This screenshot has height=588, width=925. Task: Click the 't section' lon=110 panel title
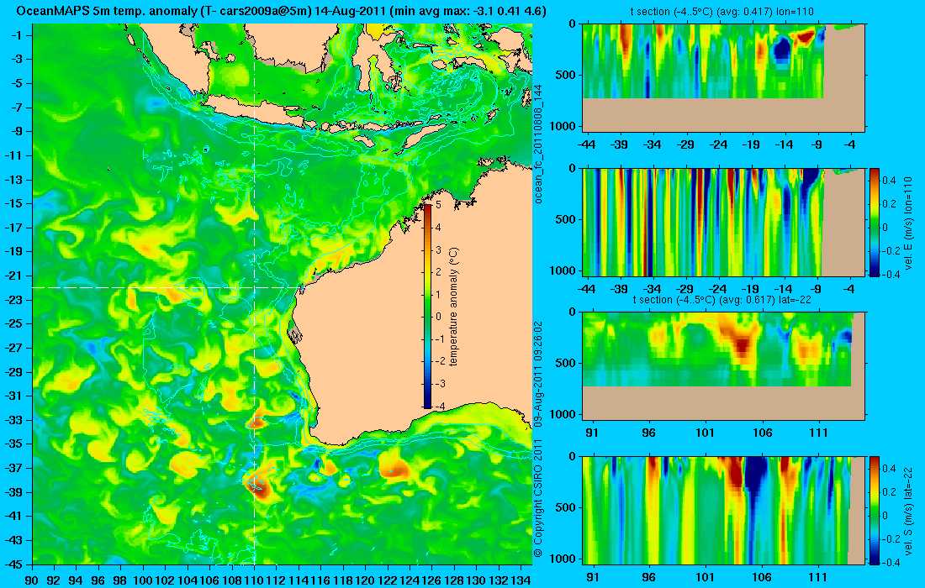click(x=723, y=11)
